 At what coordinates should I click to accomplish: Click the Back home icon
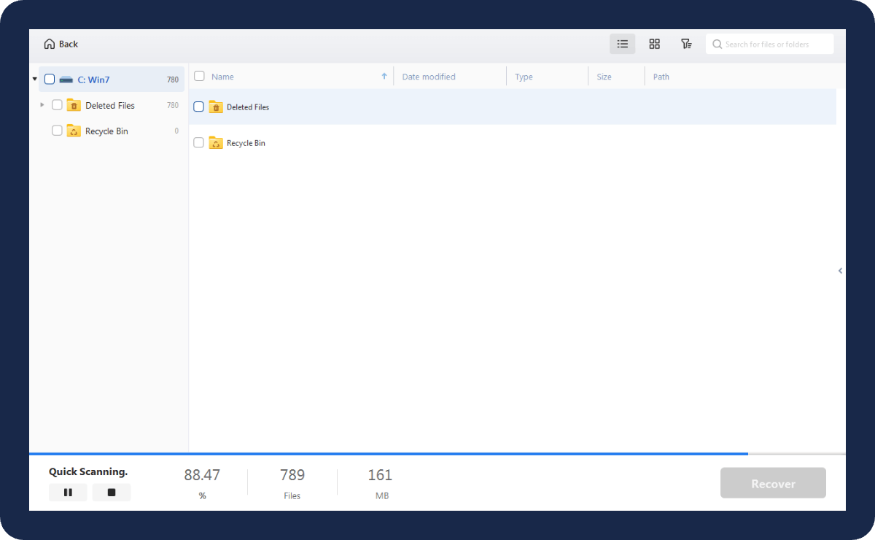point(50,44)
